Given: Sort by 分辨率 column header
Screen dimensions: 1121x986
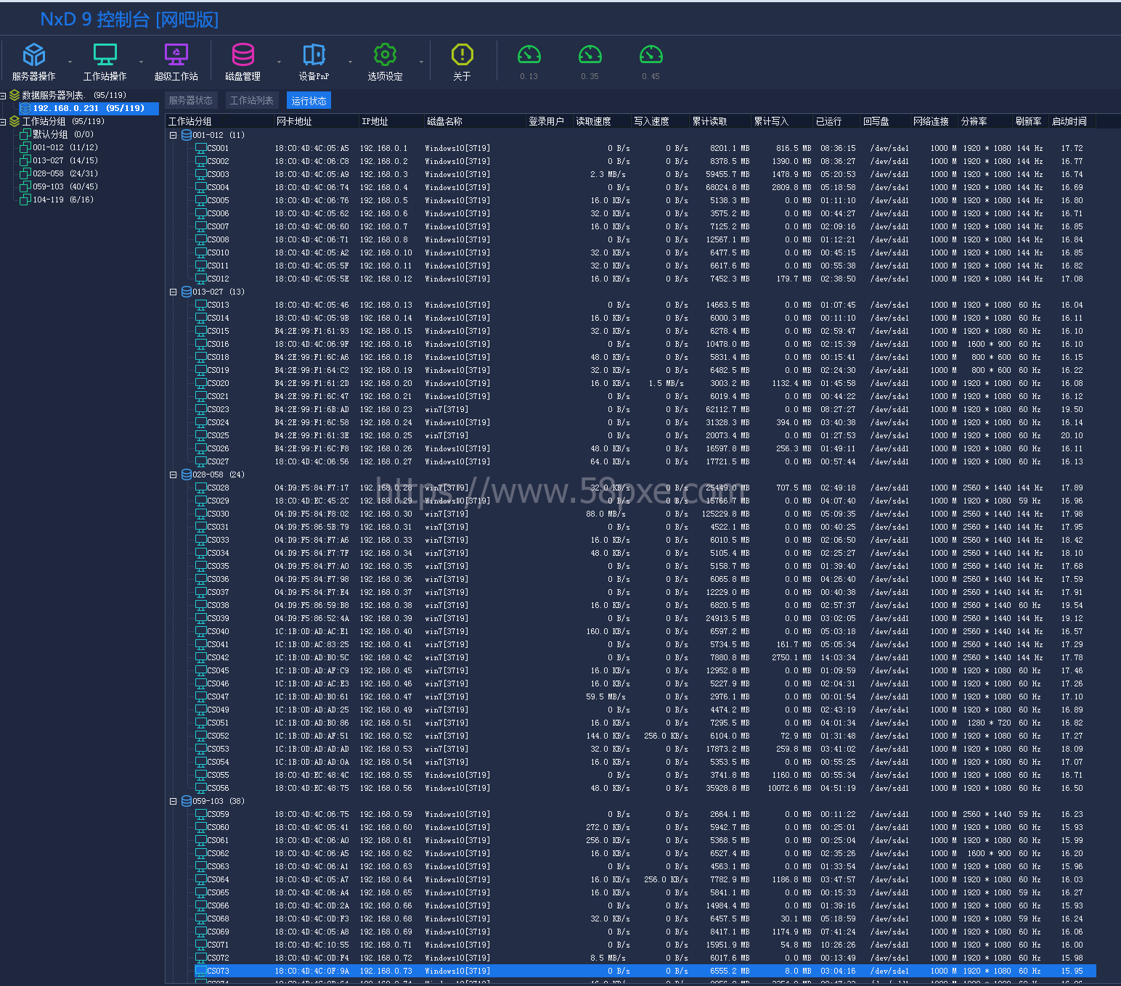Looking at the screenshot, I should 985,121.
